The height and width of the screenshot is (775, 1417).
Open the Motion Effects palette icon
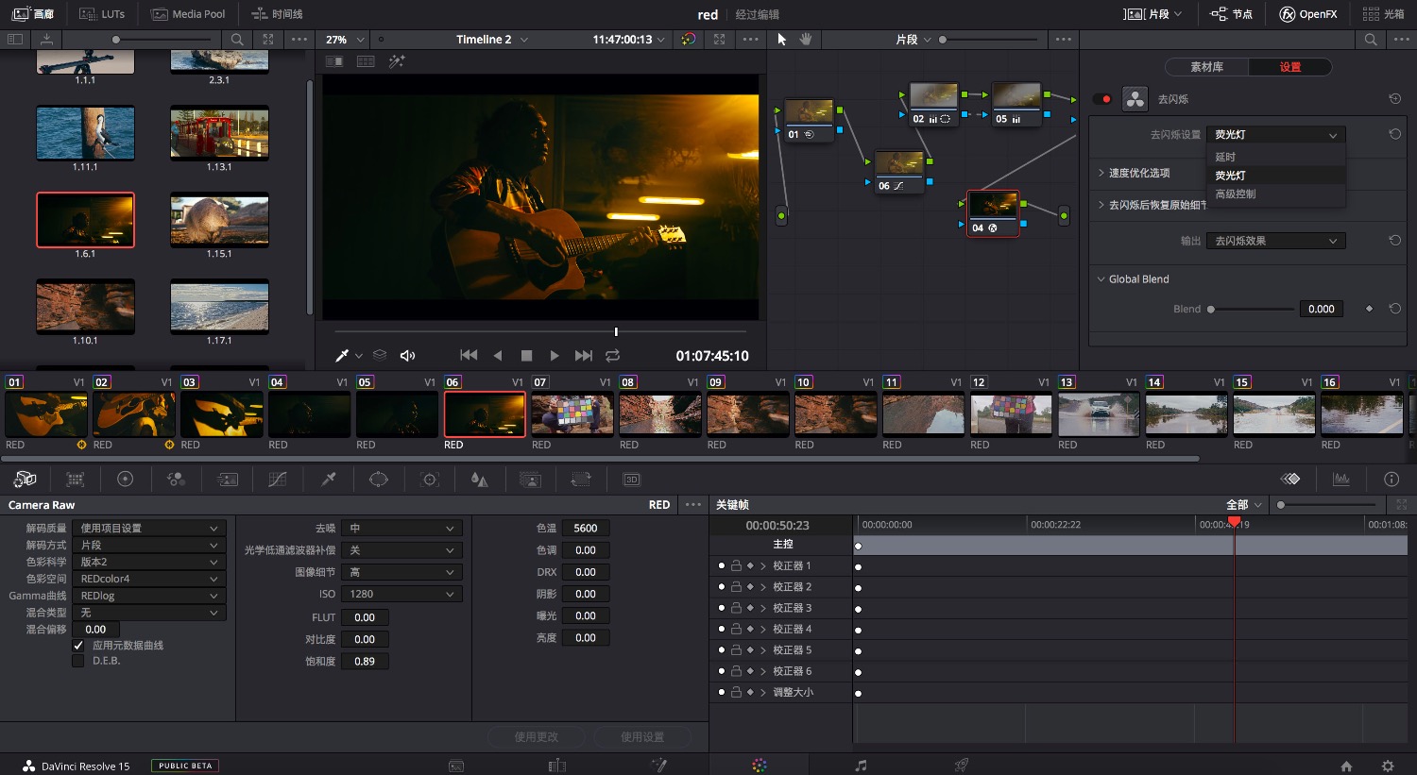click(x=227, y=480)
